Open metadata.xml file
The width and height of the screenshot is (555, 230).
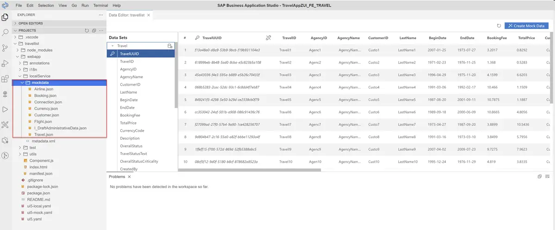[43, 141]
